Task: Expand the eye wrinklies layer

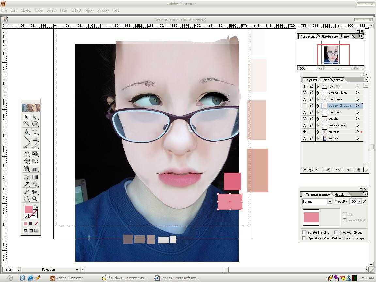Action: pos(318,93)
